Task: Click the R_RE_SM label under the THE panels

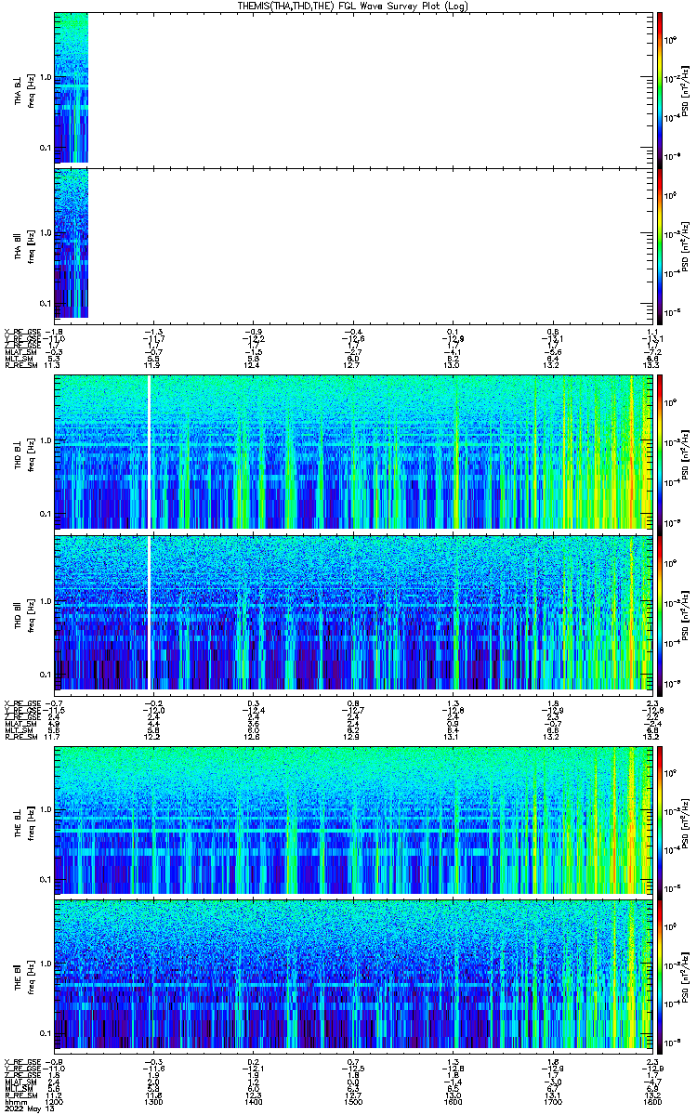Action: click(x=21, y=1095)
